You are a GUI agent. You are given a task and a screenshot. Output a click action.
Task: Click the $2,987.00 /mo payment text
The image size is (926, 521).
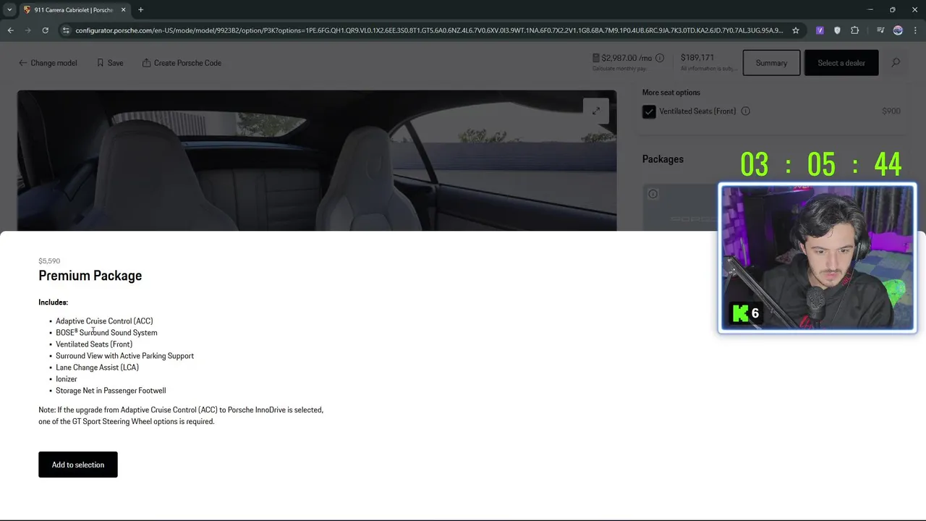tap(626, 58)
